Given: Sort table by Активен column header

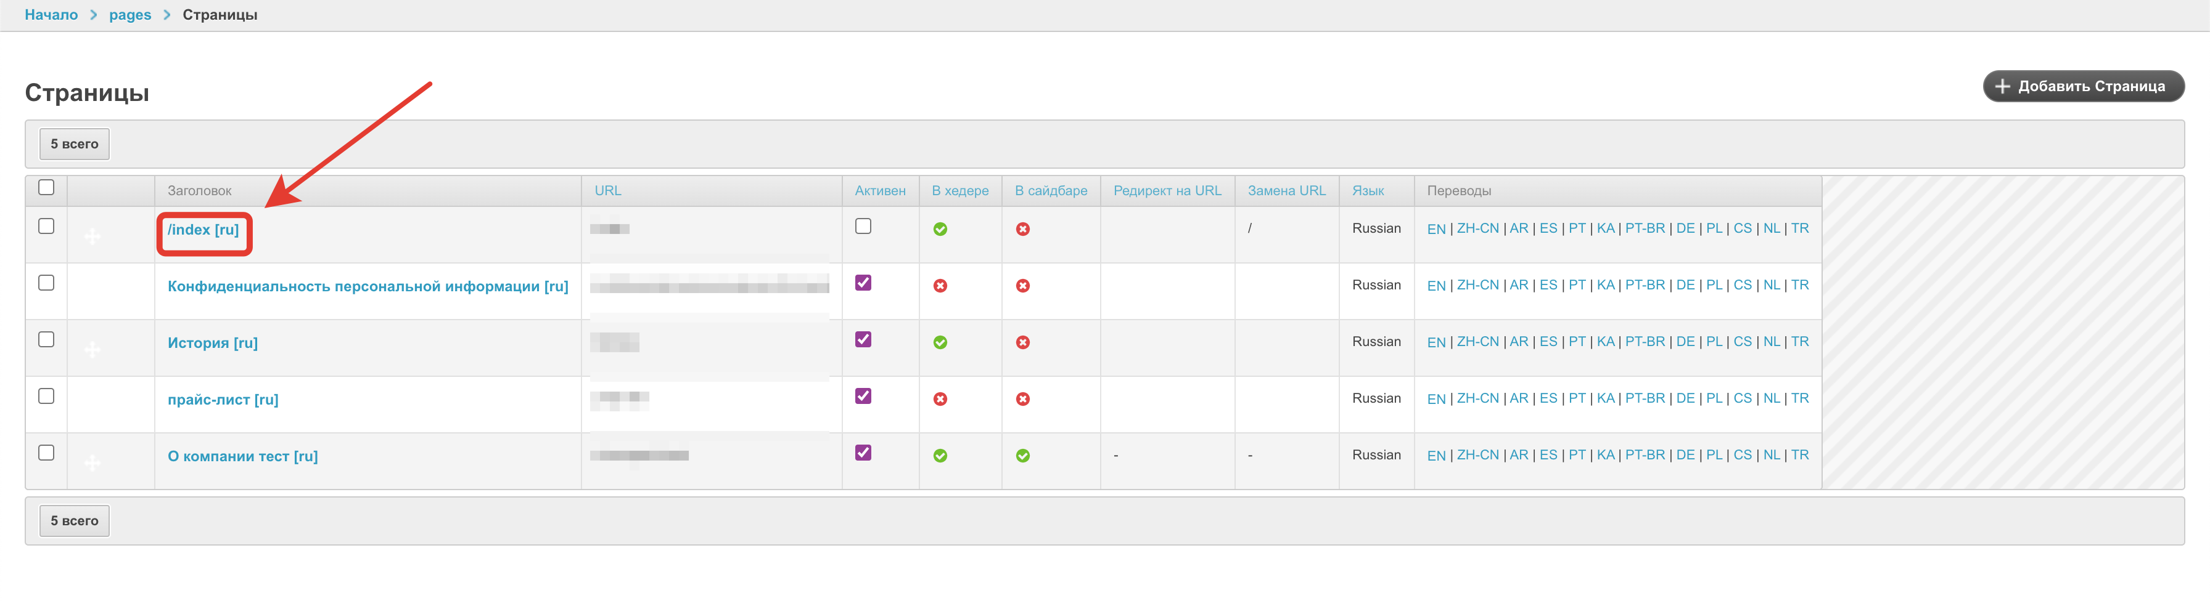Looking at the screenshot, I should tap(879, 191).
